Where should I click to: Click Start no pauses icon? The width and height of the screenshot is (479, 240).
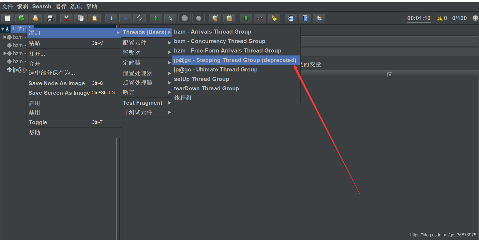[170, 18]
